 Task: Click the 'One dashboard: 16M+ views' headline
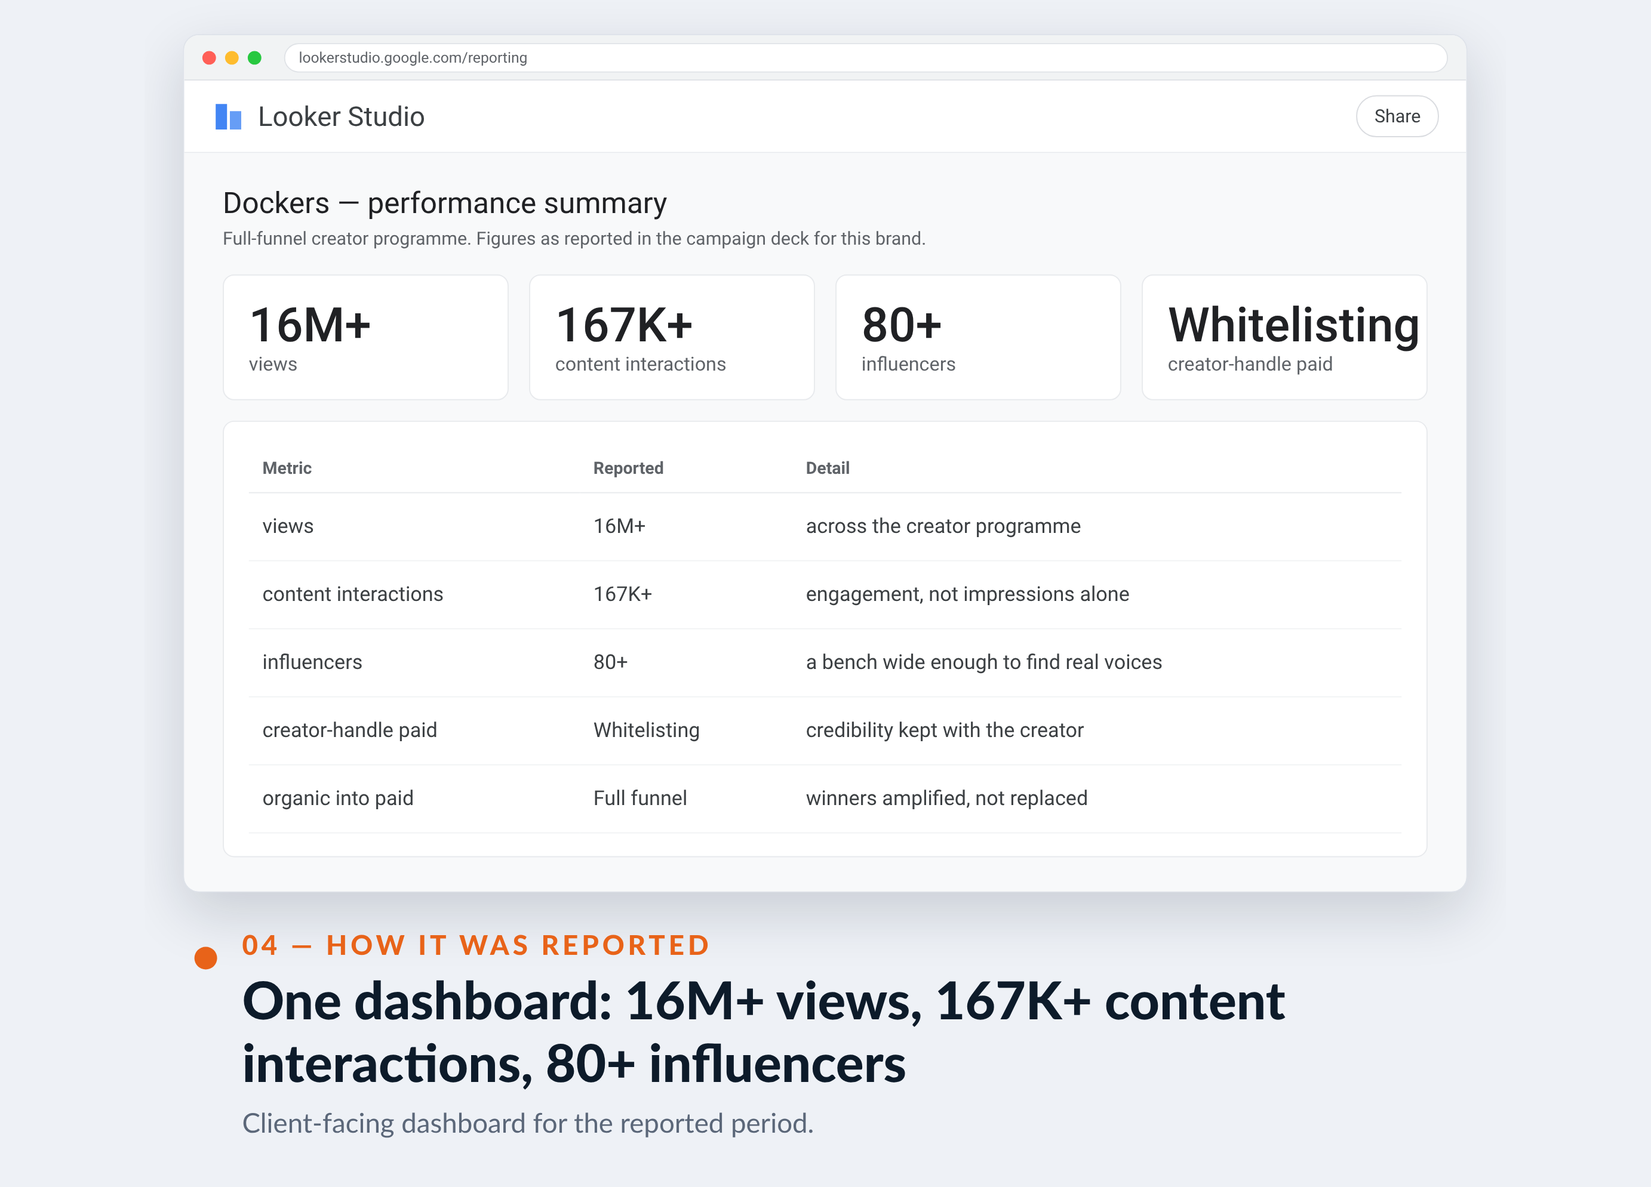(x=764, y=1032)
